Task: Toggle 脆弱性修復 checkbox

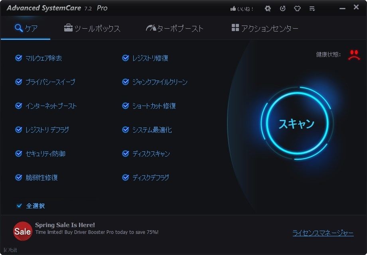Action: (18, 177)
